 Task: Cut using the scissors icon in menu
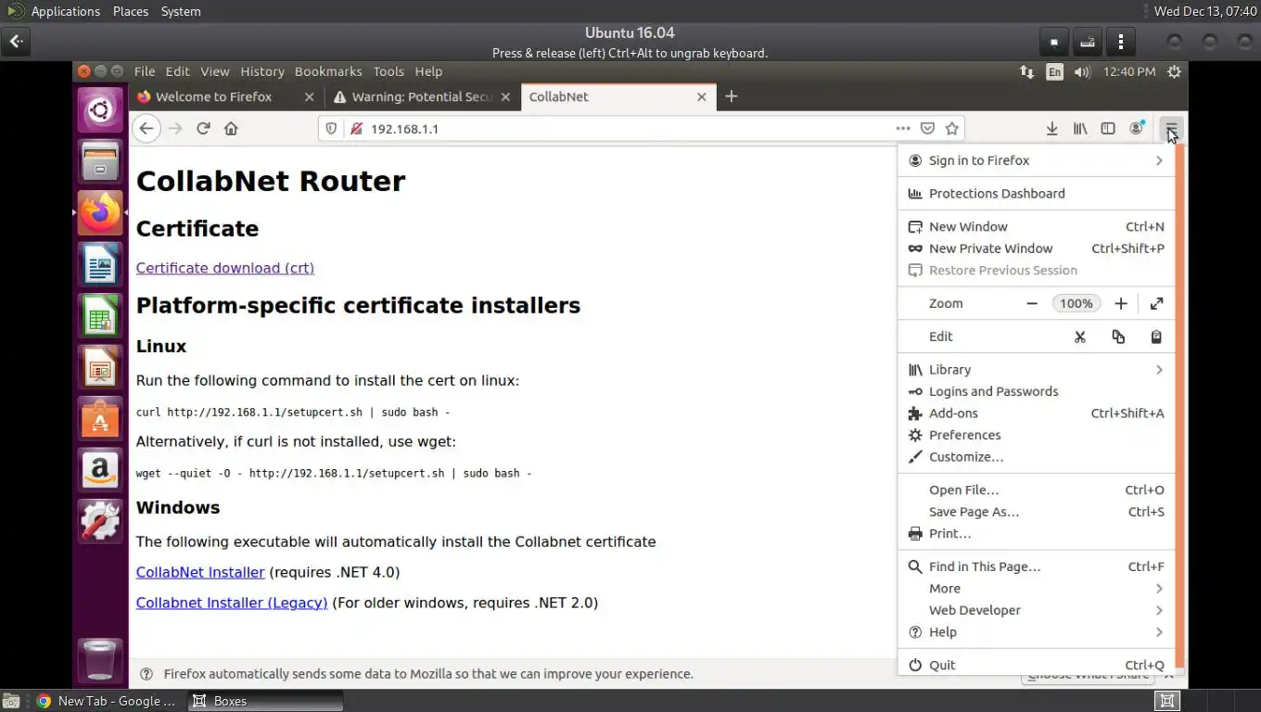1080,337
